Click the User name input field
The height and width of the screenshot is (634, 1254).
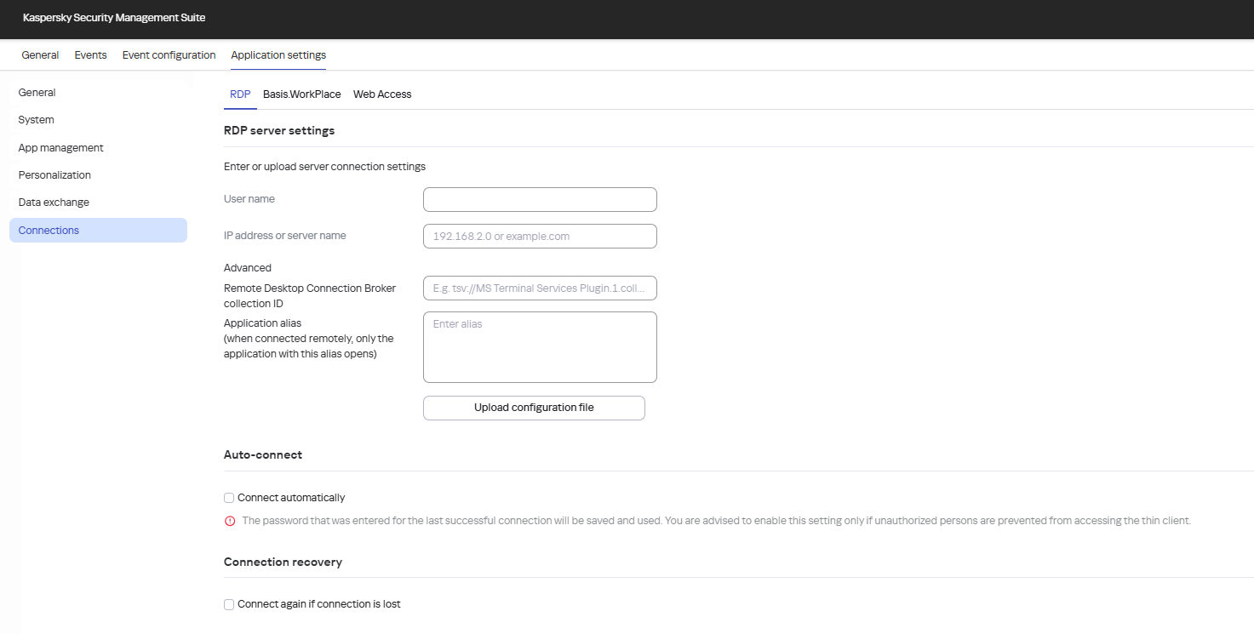click(x=540, y=199)
